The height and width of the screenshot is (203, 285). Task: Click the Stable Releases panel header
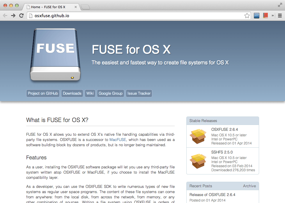[x=223, y=121]
